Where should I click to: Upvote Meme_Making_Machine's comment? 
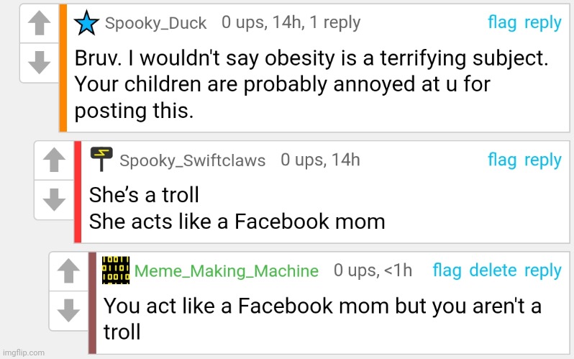coord(67,272)
